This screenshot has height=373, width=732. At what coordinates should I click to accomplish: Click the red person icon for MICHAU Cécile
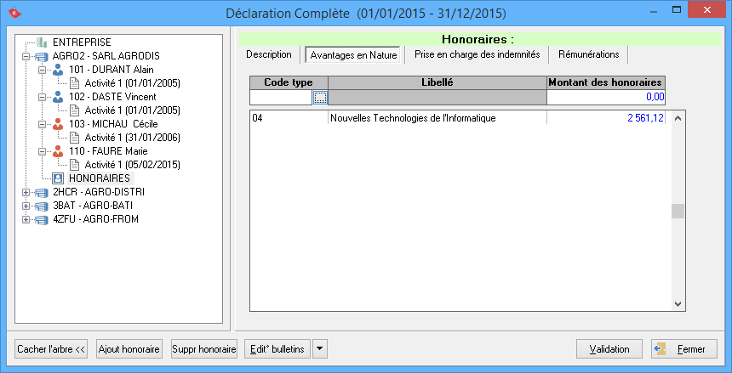pos(58,124)
